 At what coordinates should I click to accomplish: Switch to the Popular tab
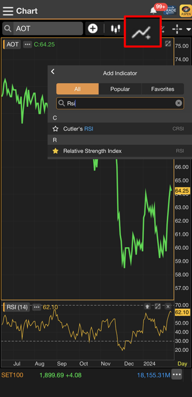(x=120, y=89)
